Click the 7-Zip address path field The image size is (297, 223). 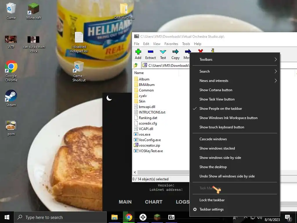166,65
